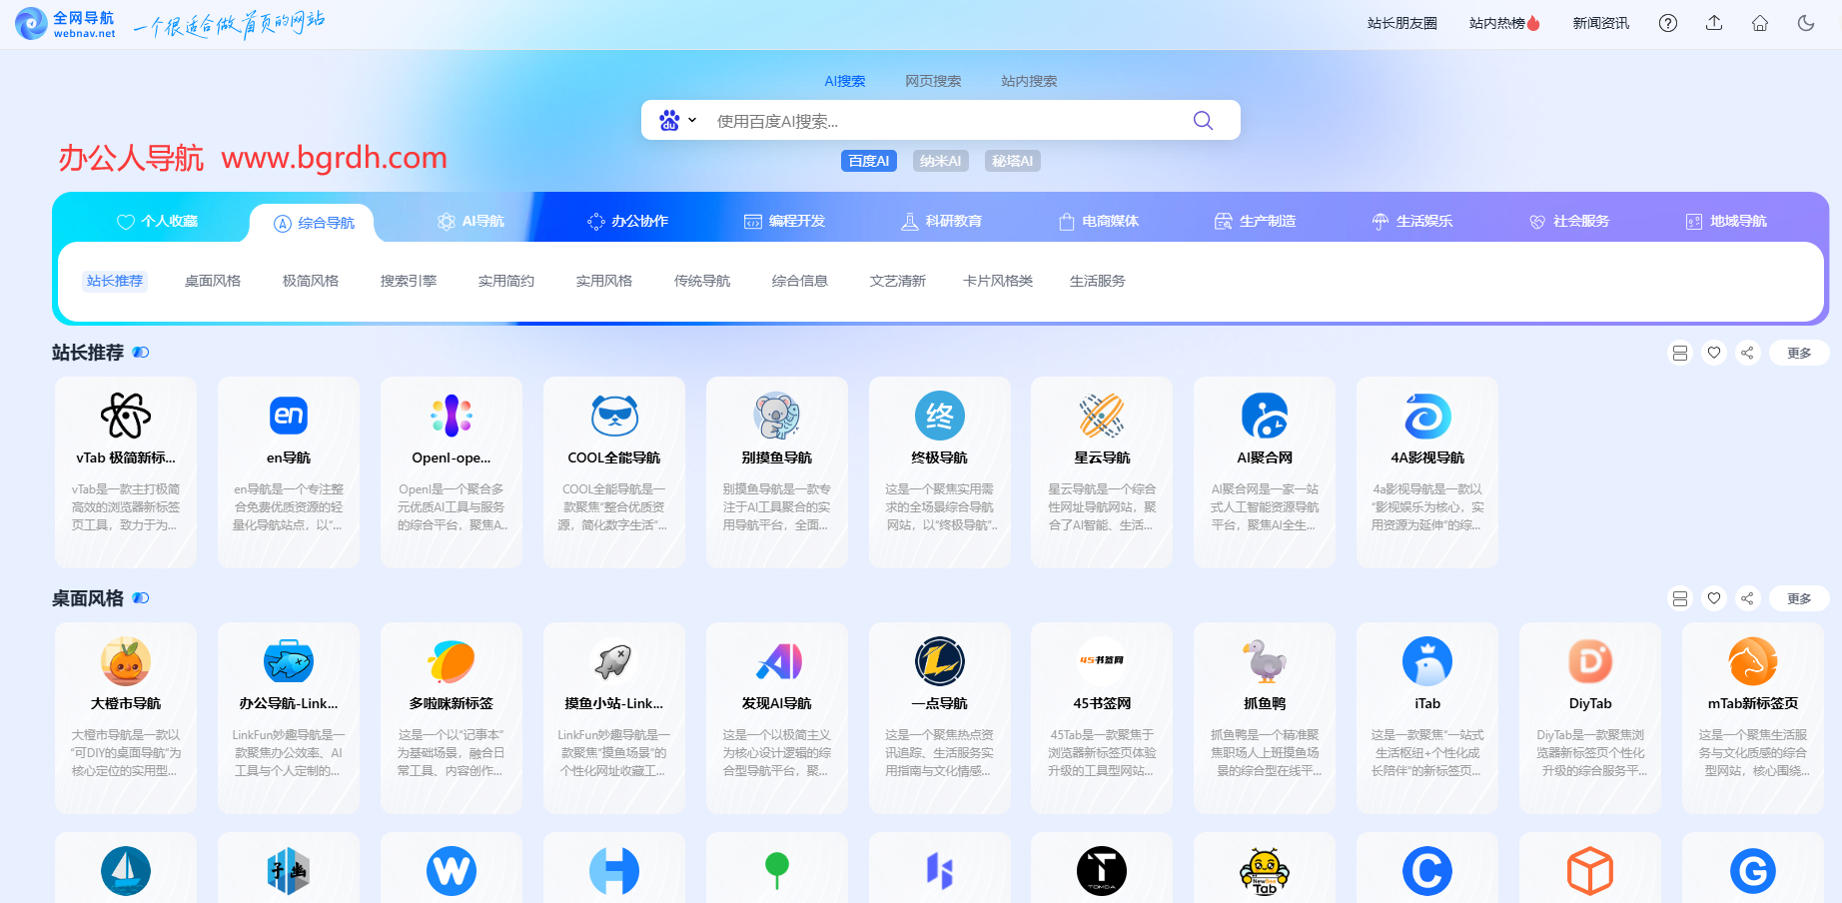Switch layout view in 站长推荐 section
Viewport: 1842px width, 903px height.
coord(1679,353)
